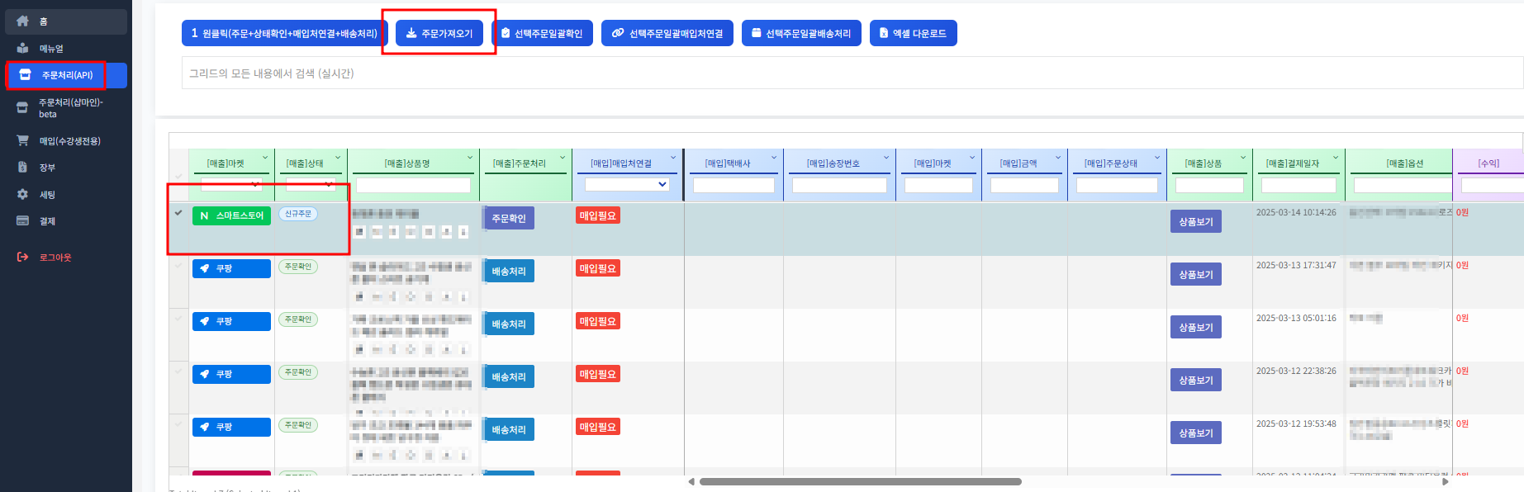Uncheck the 스마트스토어 row checkbox
This screenshot has height=492, width=1524.
point(178,212)
